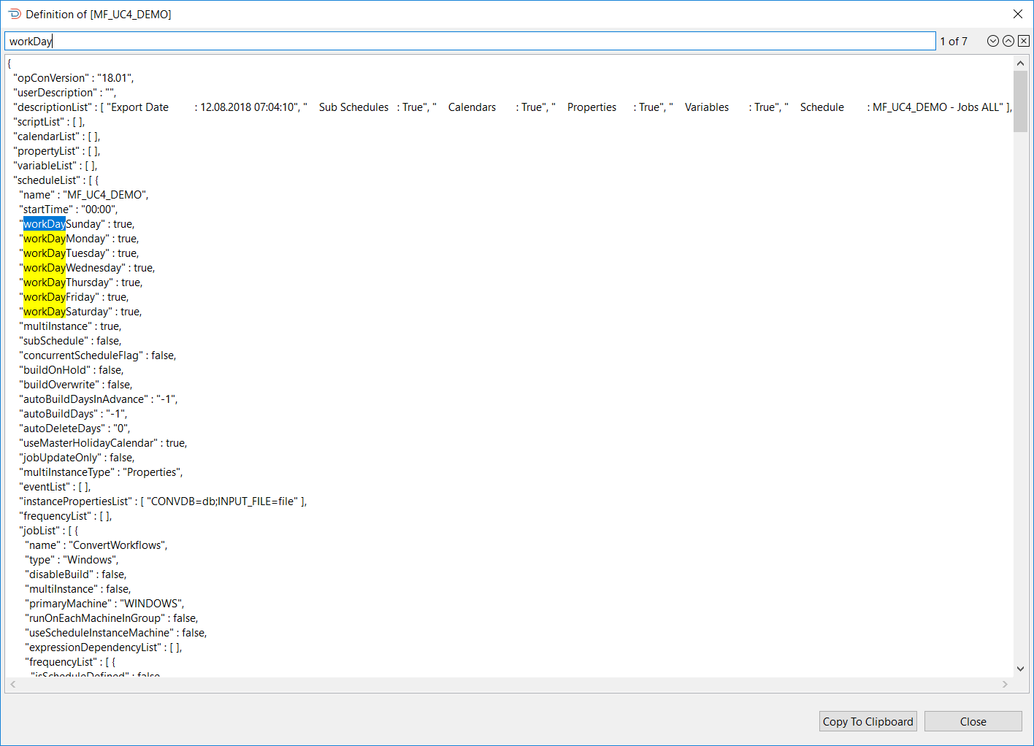1034x746 pixels.
Task: Click the workDaySaturday line
Action: tap(80, 312)
